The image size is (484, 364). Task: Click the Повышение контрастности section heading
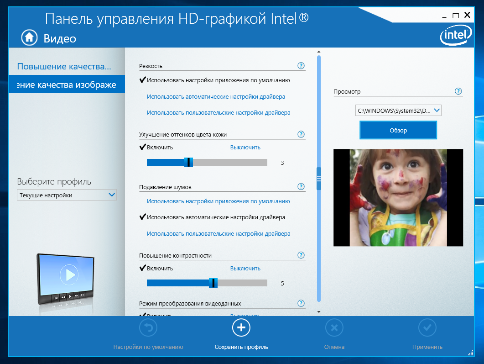(175, 256)
